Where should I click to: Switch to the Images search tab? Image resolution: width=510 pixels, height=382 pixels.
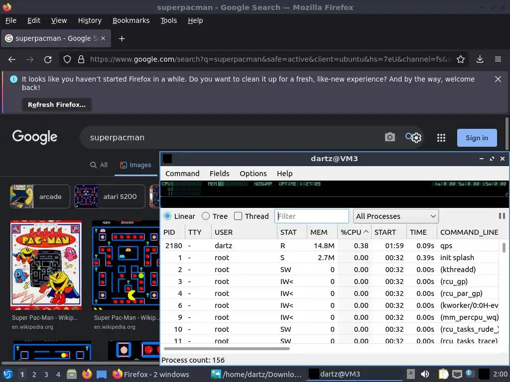(x=135, y=165)
